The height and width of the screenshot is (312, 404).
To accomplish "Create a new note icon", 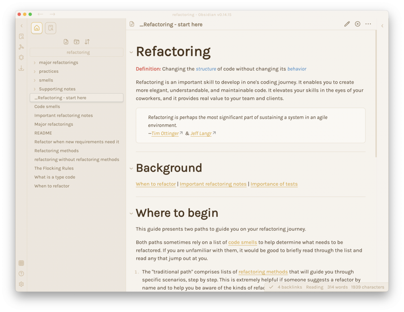I will pos(66,42).
